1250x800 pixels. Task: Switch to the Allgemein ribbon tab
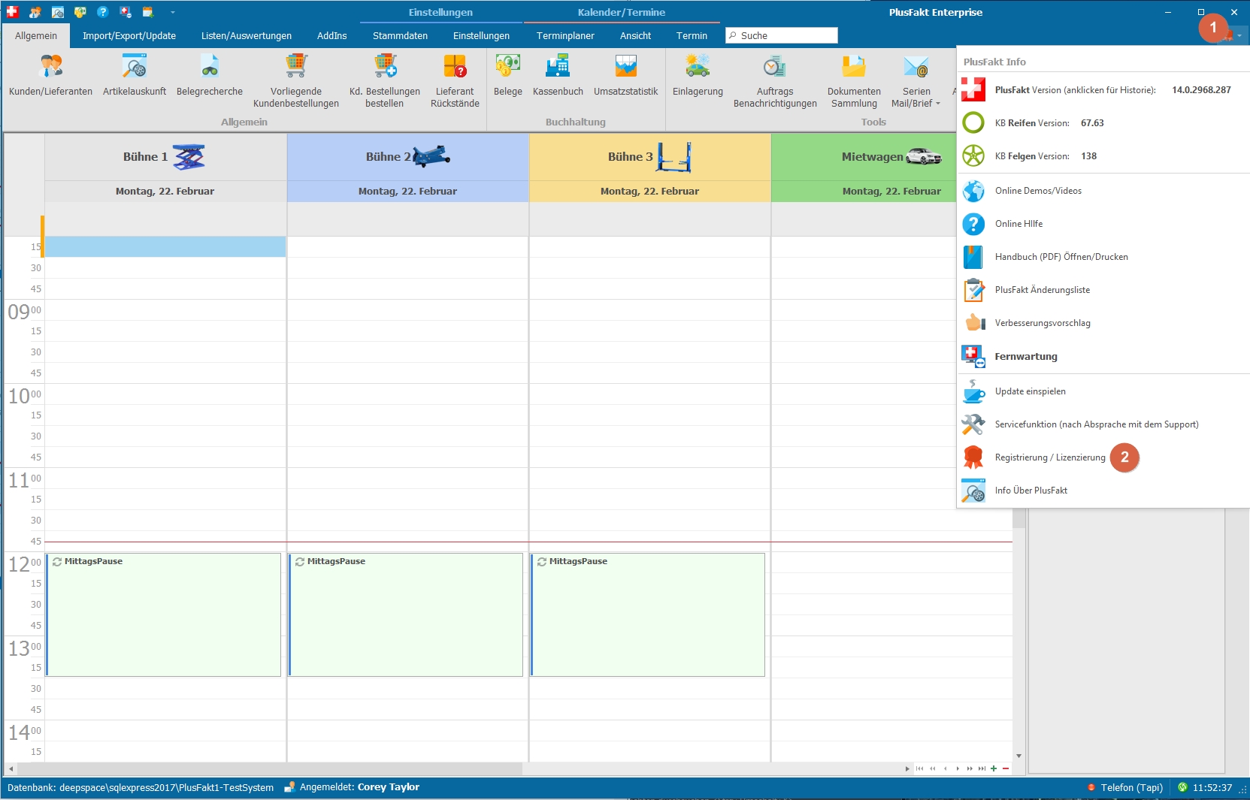36,35
